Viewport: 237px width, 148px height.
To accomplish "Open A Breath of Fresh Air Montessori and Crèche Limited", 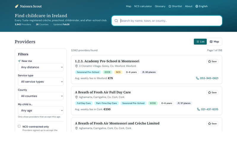I will 117,123.
